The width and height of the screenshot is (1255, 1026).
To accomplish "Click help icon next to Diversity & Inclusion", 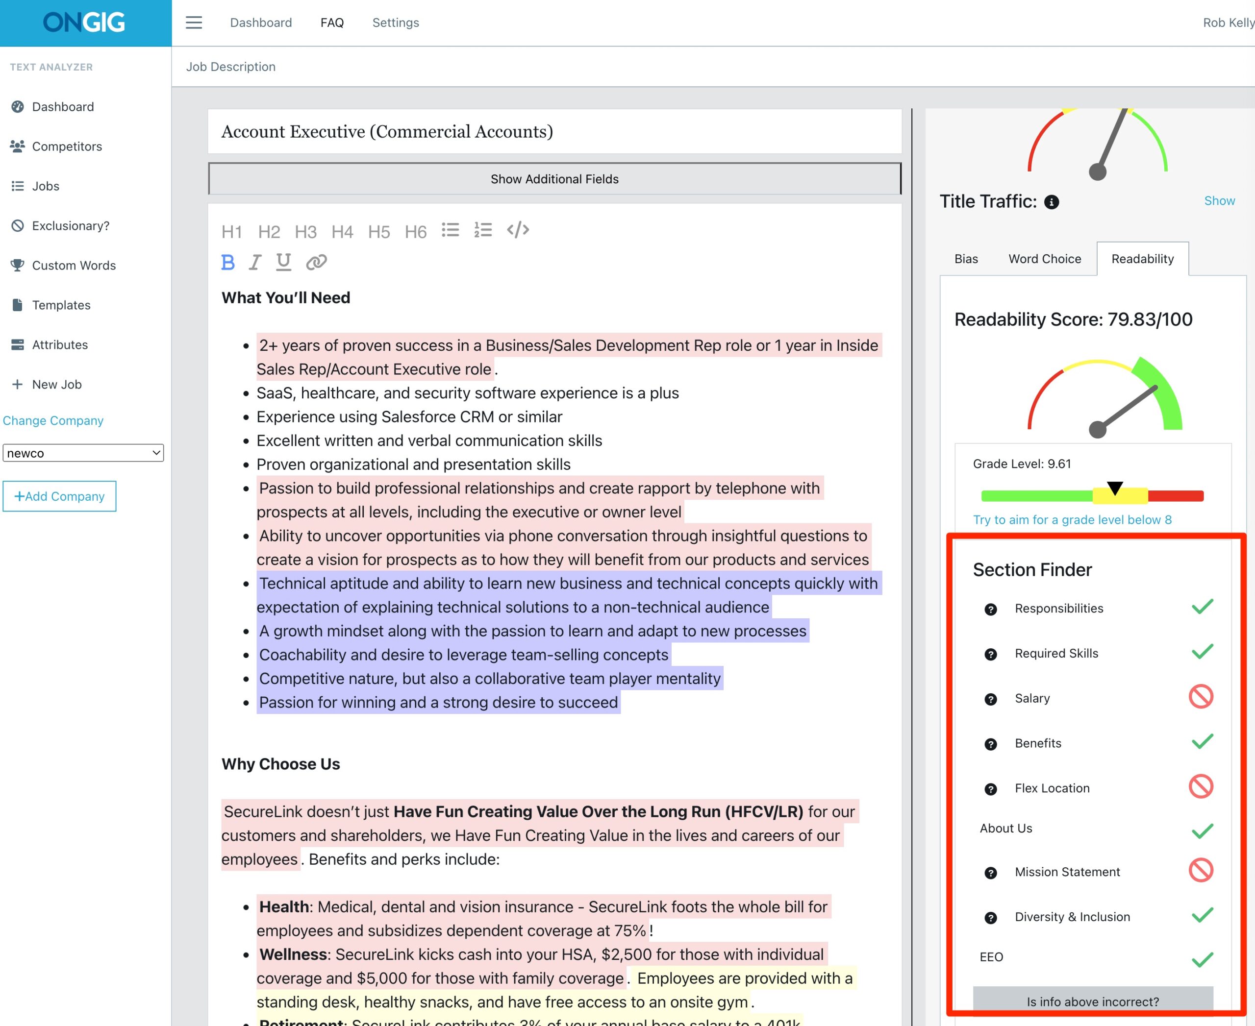I will coord(991,918).
